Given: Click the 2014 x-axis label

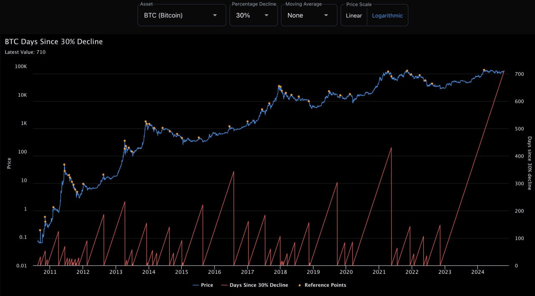Looking at the screenshot, I should (149, 273).
